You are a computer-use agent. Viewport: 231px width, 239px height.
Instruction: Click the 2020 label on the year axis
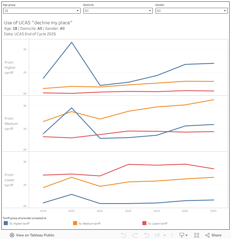click(x=71, y=211)
